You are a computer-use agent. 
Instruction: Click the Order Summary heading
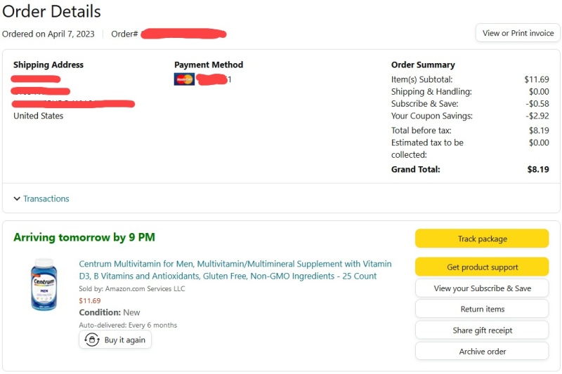[x=423, y=65]
